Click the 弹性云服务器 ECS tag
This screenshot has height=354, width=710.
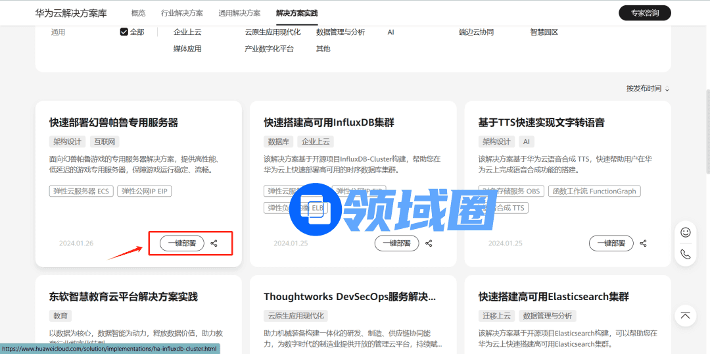81,191
